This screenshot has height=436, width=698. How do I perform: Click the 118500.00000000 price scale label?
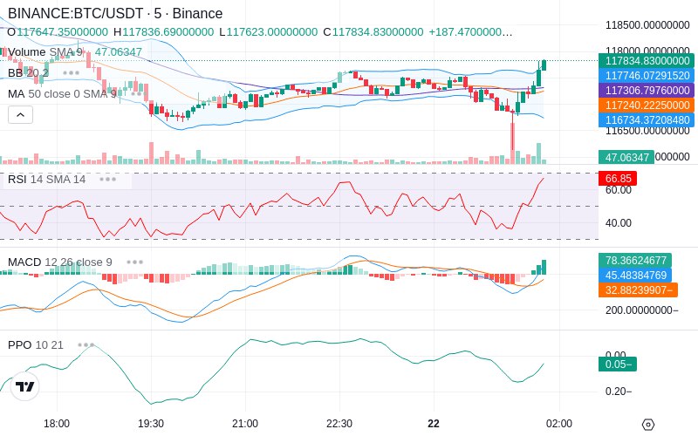(647, 25)
